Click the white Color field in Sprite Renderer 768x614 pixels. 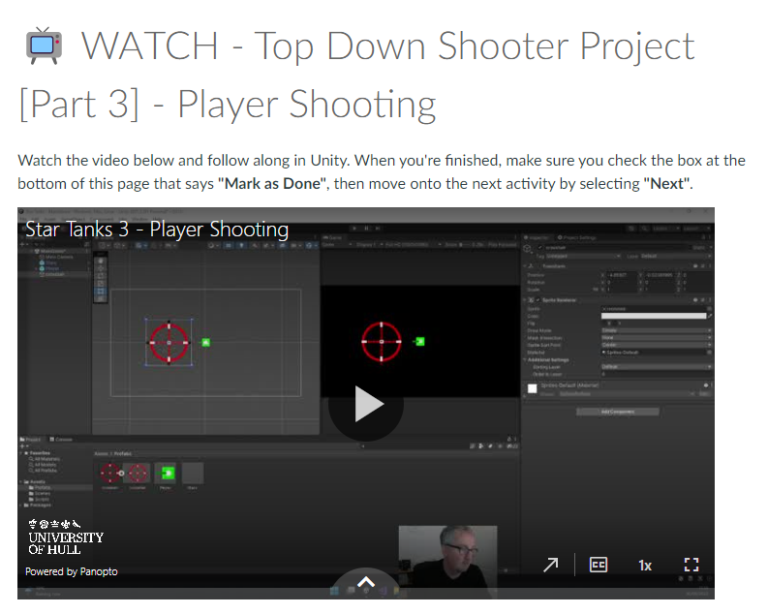pyautogui.click(x=653, y=316)
